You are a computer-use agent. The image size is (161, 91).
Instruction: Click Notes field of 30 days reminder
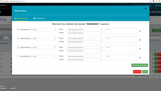(121, 49)
